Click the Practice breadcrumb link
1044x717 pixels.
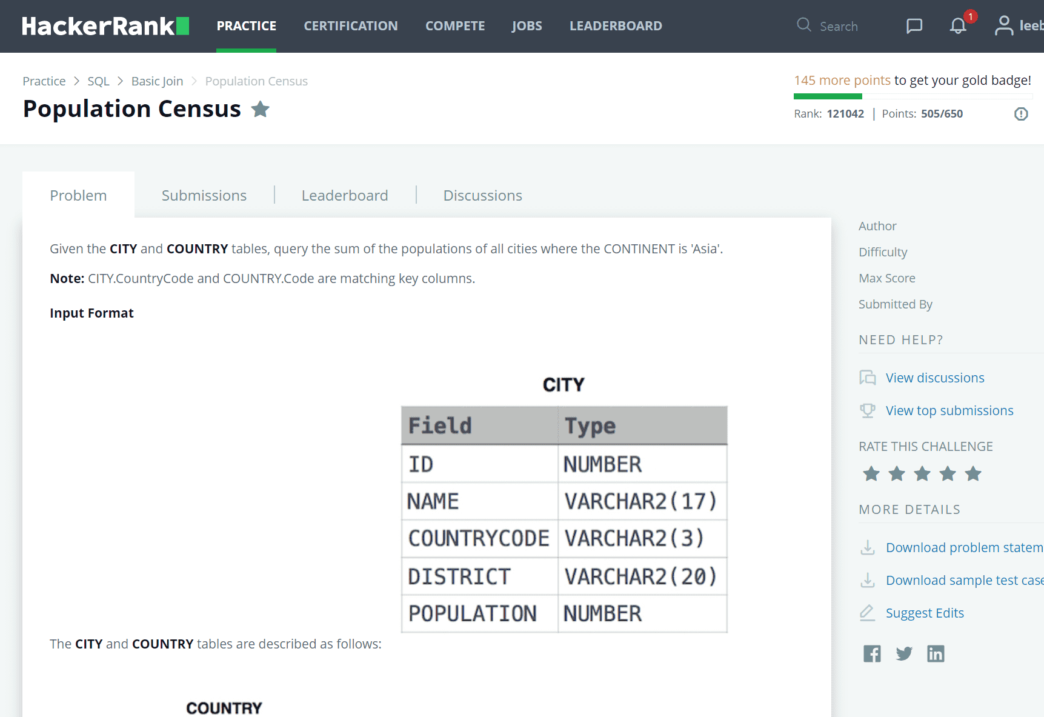click(x=44, y=81)
